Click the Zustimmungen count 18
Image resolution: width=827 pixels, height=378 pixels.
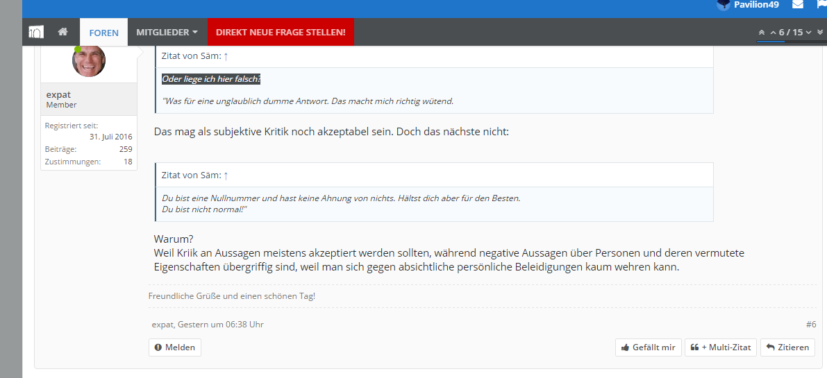128,162
